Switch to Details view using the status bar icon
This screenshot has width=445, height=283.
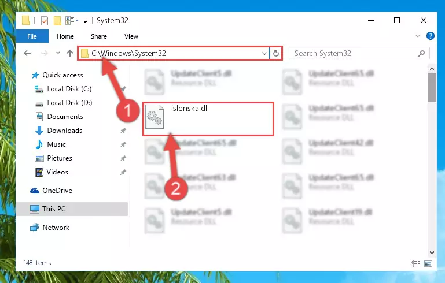click(415, 264)
